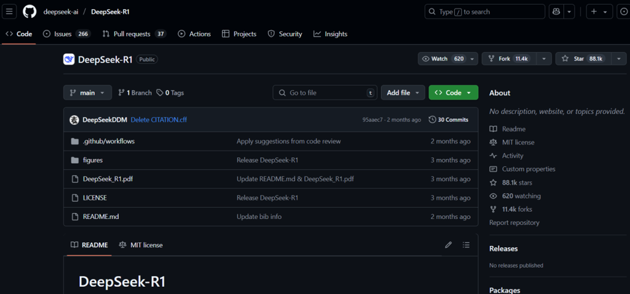Click the DeepSeekDDM author avatar

click(74, 120)
